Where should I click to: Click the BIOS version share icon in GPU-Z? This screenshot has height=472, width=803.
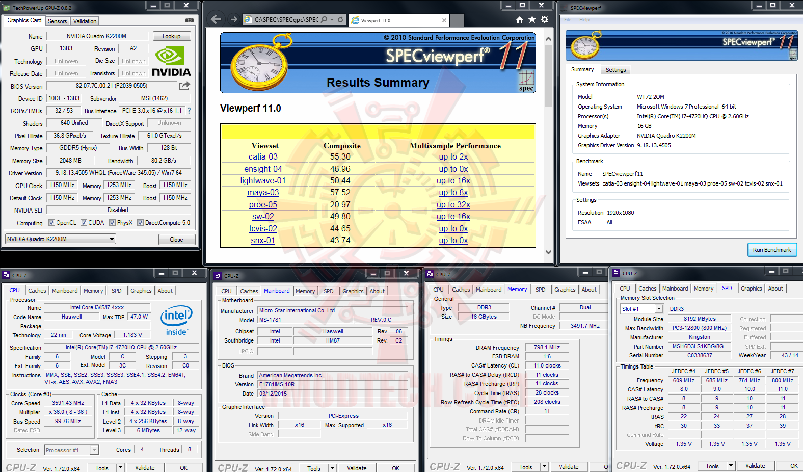(x=184, y=86)
